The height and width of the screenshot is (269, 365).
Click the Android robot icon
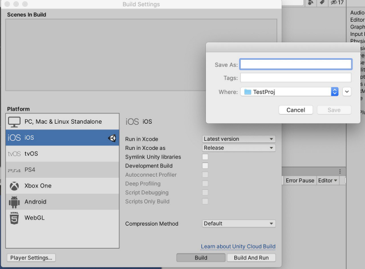(x=14, y=202)
